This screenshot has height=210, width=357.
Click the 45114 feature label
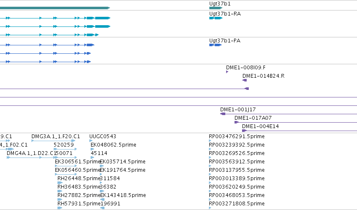pyautogui.click(x=99, y=153)
